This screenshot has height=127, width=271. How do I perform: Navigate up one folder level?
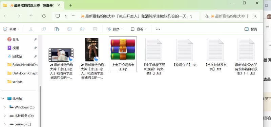31,16
